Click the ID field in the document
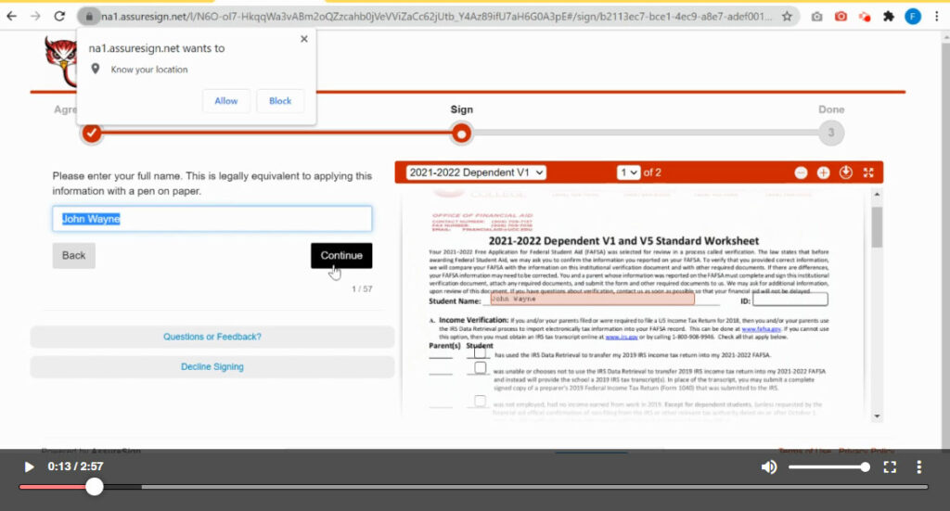950x511 pixels. (x=790, y=300)
